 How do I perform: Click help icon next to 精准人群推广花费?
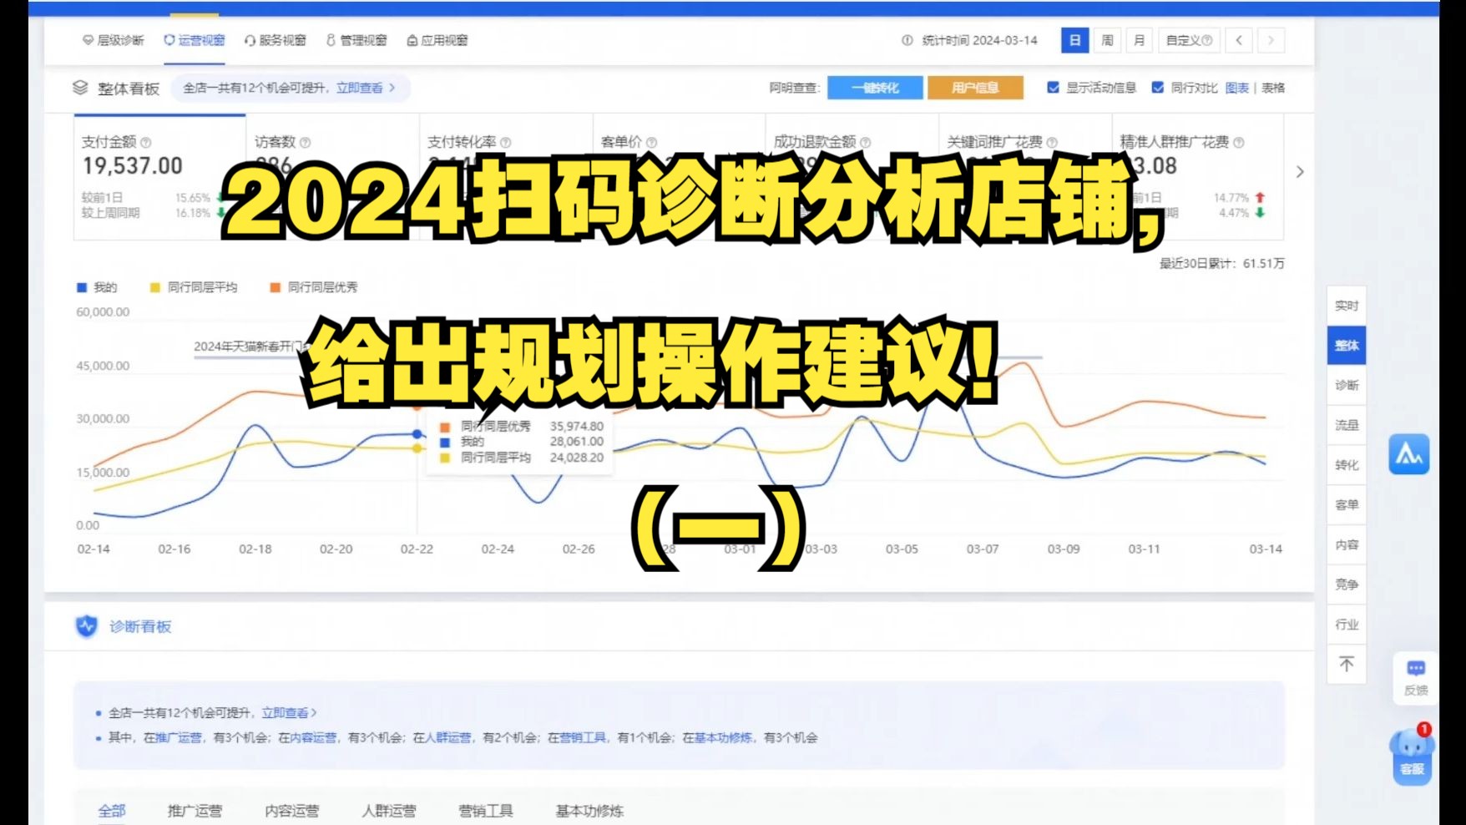pos(1238,143)
